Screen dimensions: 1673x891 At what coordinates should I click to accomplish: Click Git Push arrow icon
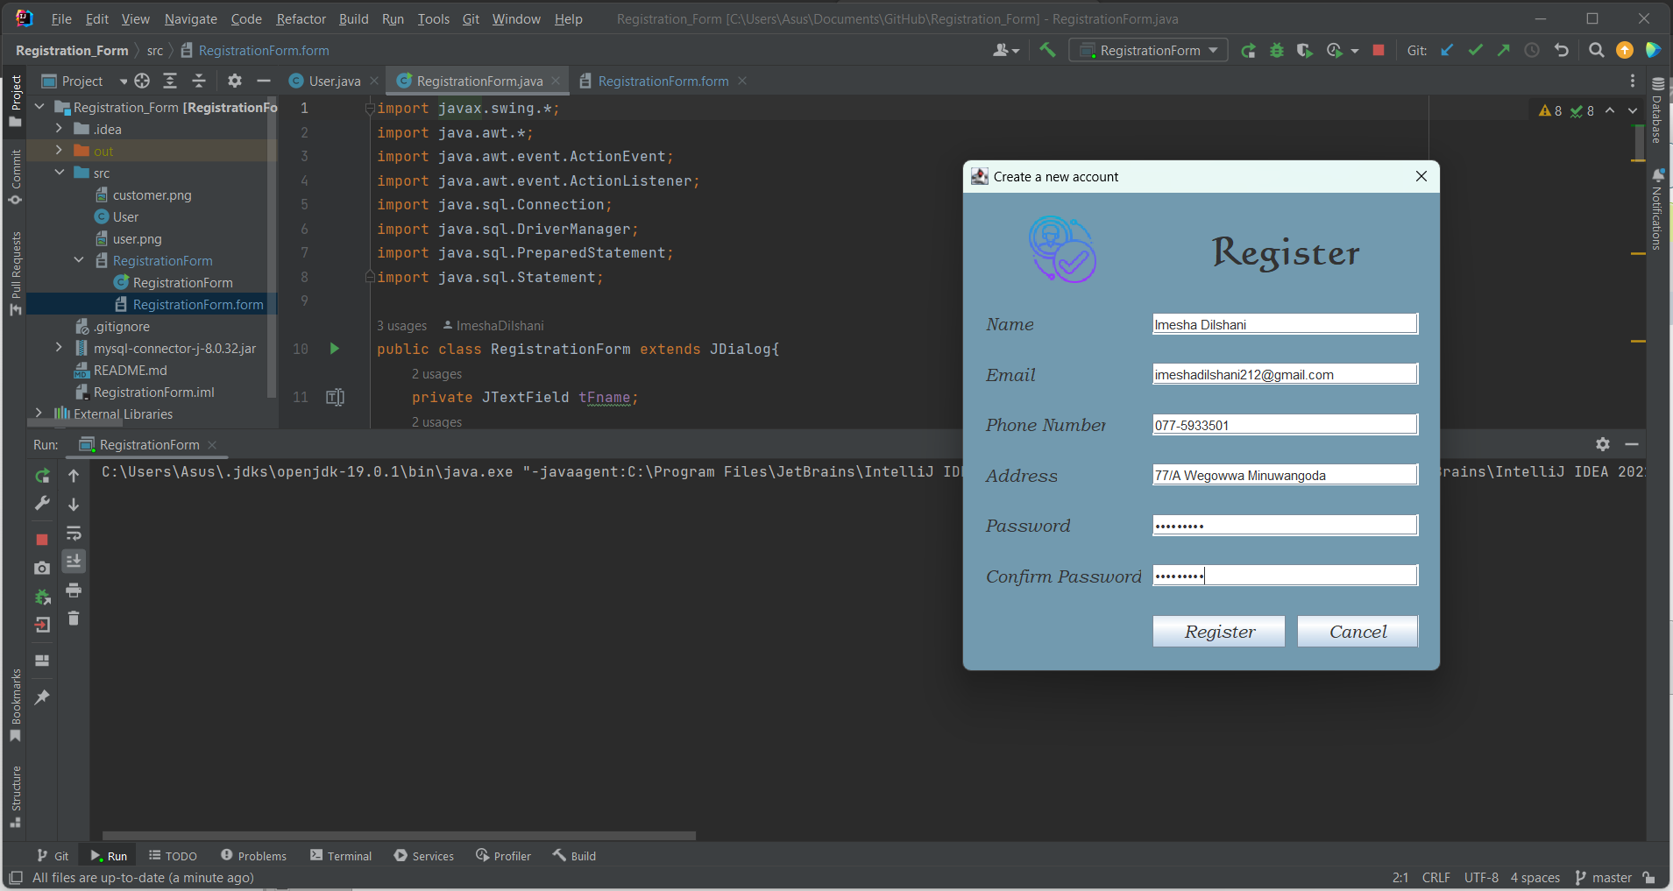coord(1504,50)
